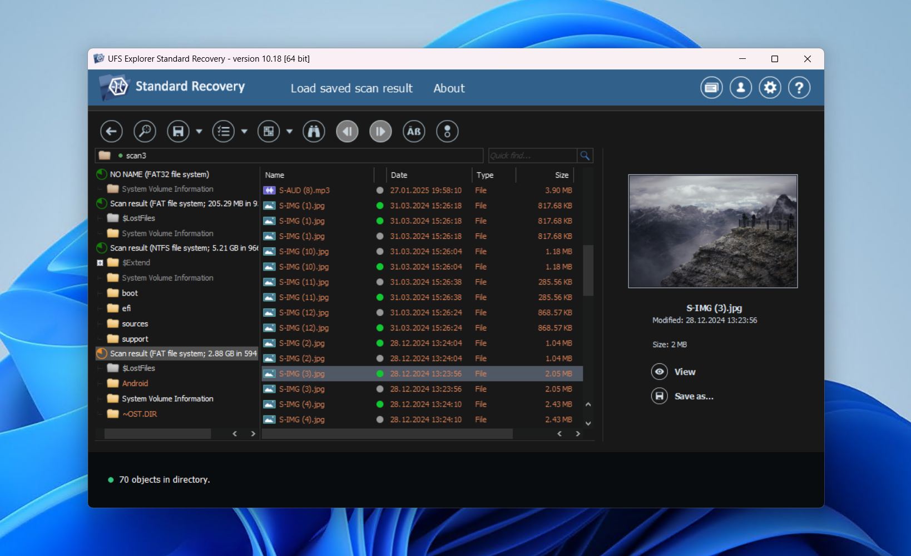Open the Load saved scan result menu
Image resolution: width=911 pixels, height=556 pixels.
pyautogui.click(x=351, y=88)
